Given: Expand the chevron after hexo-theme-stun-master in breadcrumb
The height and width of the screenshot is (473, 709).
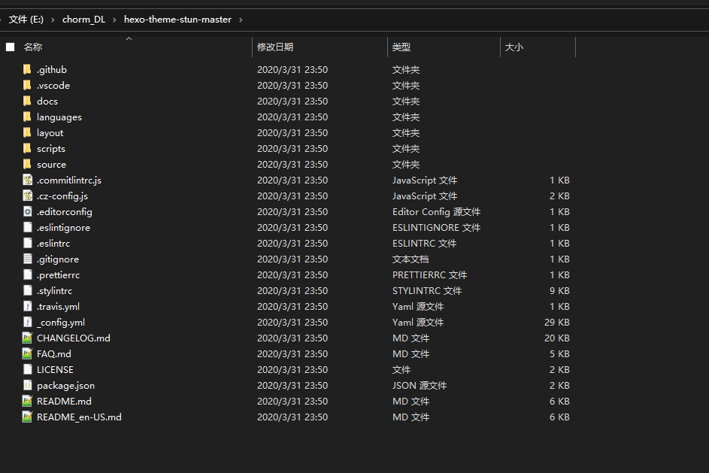Looking at the screenshot, I should pos(241,20).
